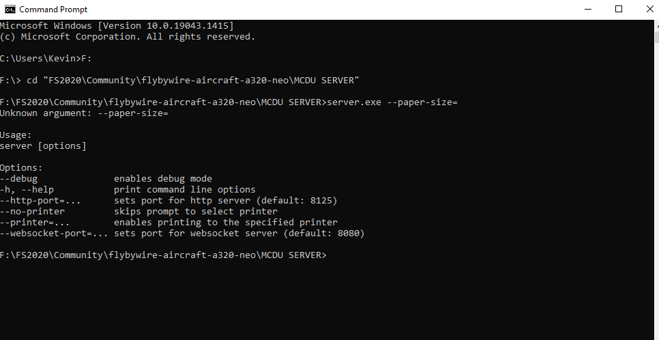The height and width of the screenshot is (340, 659).
Task: Click the --no-printer option text
Action: pyautogui.click(x=32, y=211)
